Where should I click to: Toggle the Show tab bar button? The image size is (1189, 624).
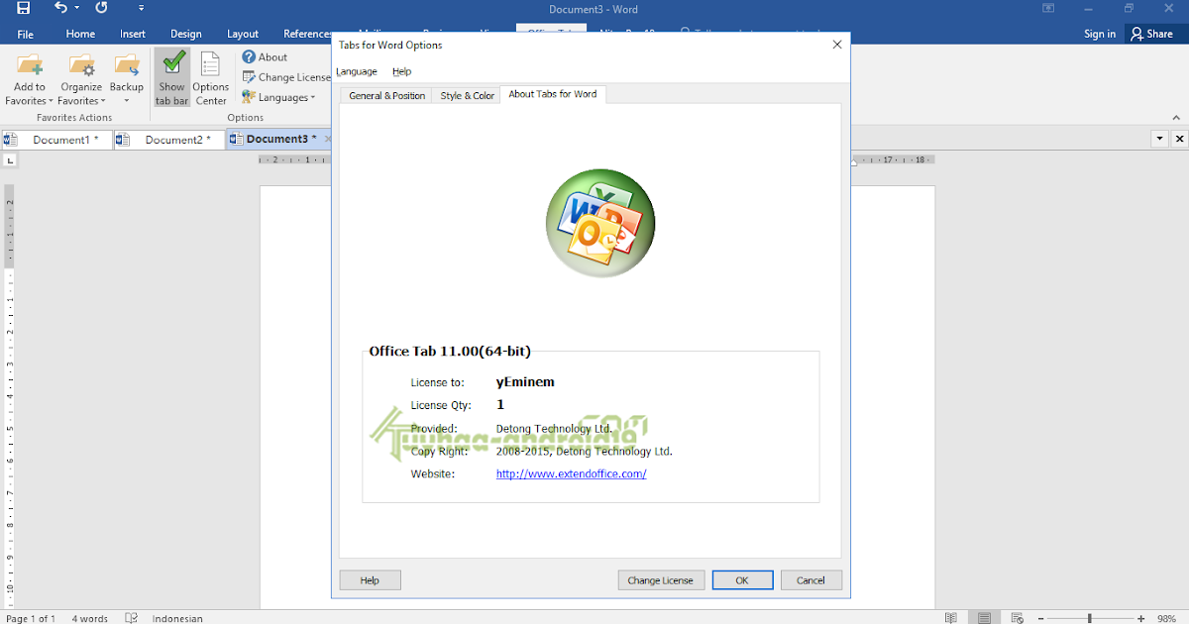pyautogui.click(x=171, y=77)
